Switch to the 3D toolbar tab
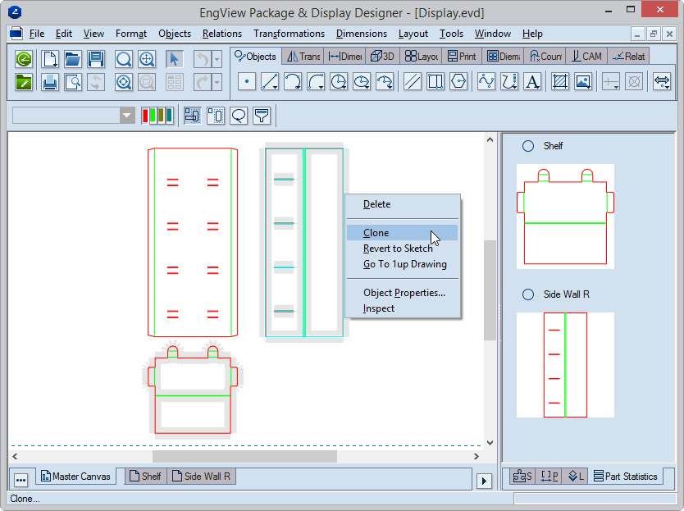This screenshot has width=684, height=511. click(x=382, y=57)
